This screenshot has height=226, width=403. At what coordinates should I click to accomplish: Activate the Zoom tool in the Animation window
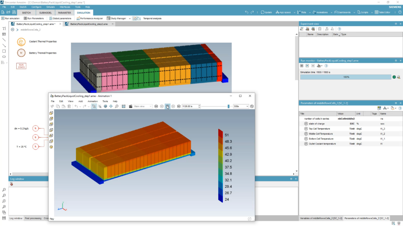click(x=117, y=106)
